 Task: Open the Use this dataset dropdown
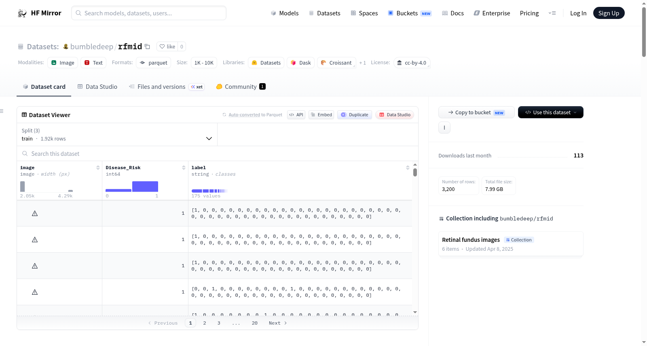(x=551, y=112)
